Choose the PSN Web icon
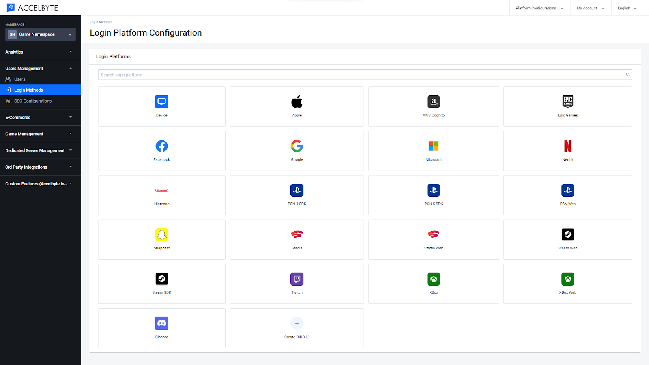Image resolution: width=649 pixels, height=365 pixels. [x=567, y=190]
